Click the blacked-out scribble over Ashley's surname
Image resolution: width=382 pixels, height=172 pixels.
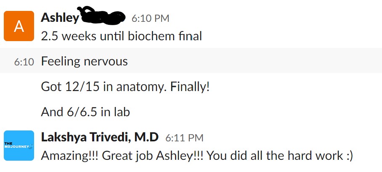(101, 16)
